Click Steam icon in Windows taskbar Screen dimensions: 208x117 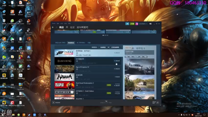29,115
